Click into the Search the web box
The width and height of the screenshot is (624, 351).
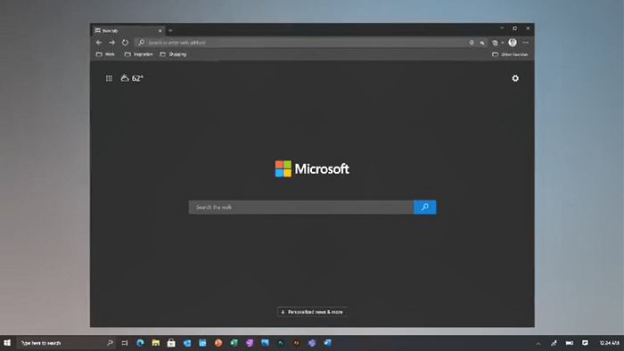click(301, 207)
